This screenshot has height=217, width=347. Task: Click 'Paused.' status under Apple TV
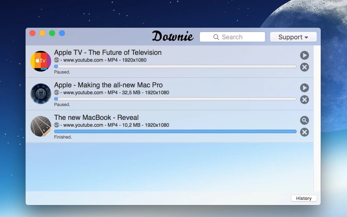point(62,72)
